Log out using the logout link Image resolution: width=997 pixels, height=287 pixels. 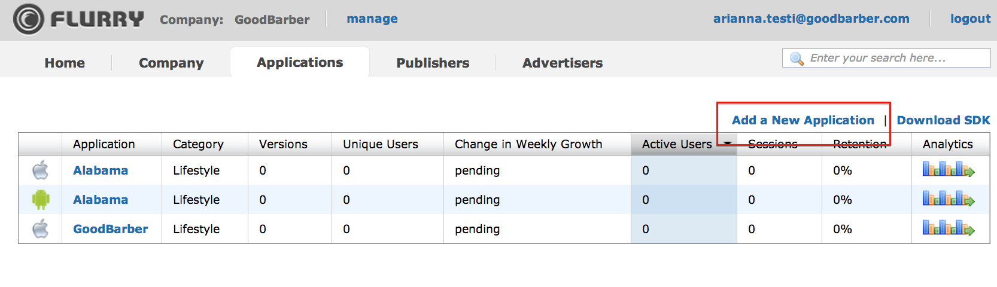pos(970,19)
